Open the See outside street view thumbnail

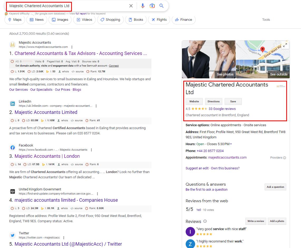263,69
